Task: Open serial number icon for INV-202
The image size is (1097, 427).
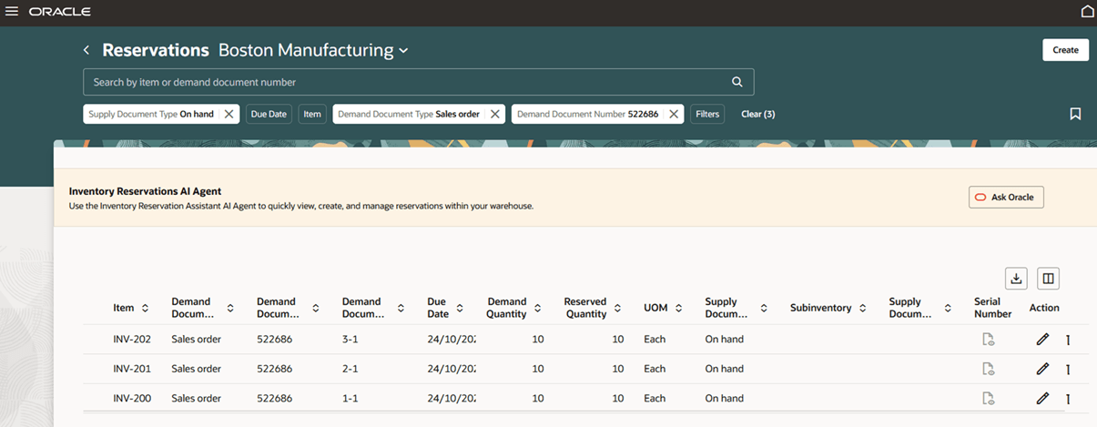Action: tap(988, 340)
